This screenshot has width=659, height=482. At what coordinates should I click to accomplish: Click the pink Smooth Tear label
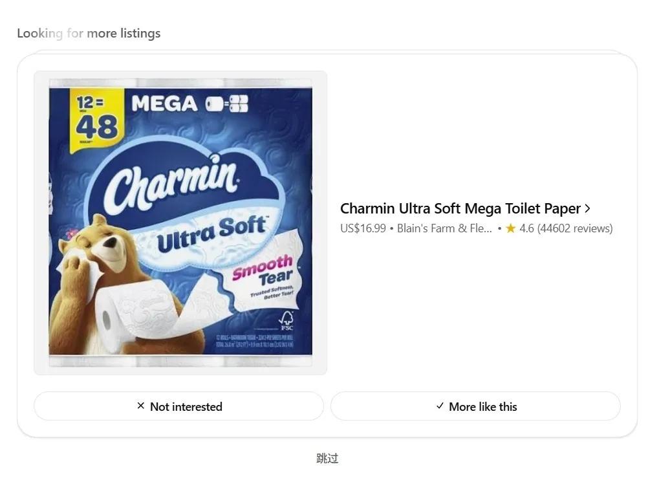[x=263, y=271]
